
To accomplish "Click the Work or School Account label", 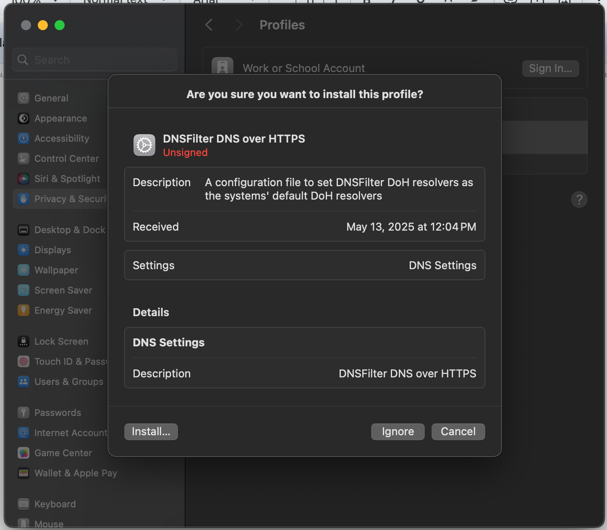I will (304, 68).
